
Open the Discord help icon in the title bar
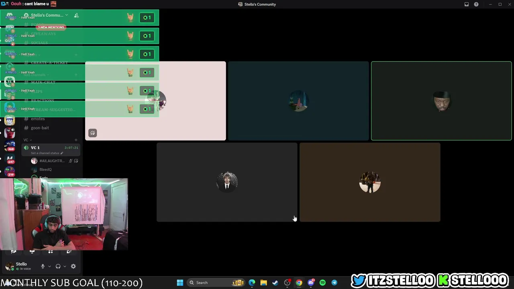tap(476, 4)
